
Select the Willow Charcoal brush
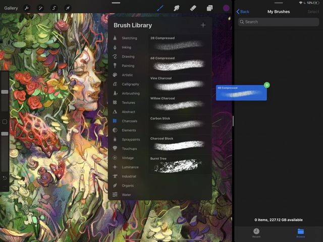180,104
